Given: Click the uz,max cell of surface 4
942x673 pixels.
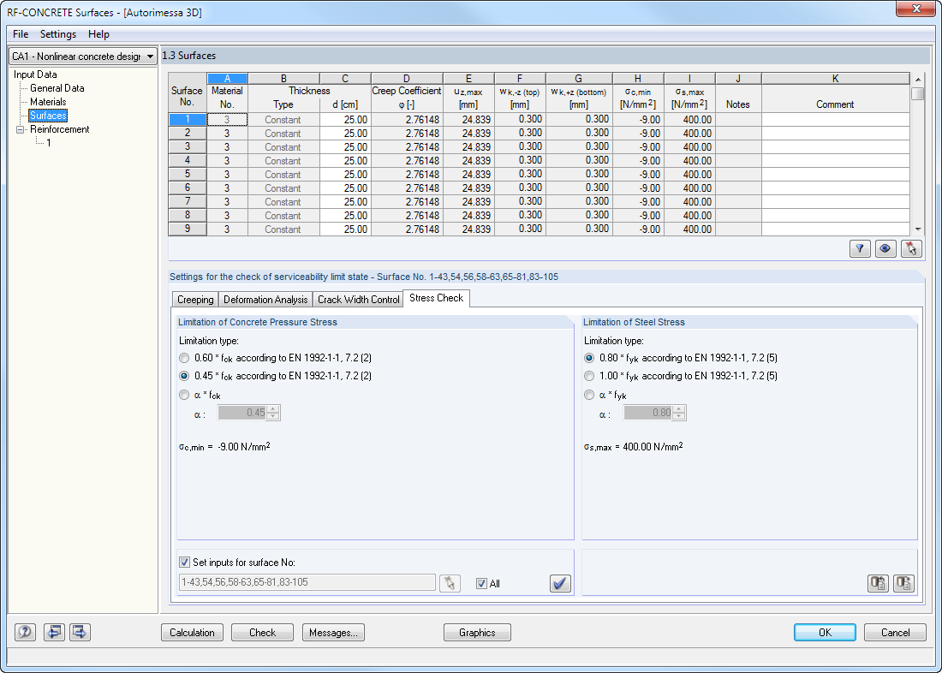Looking at the screenshot, I should (468, 160).
